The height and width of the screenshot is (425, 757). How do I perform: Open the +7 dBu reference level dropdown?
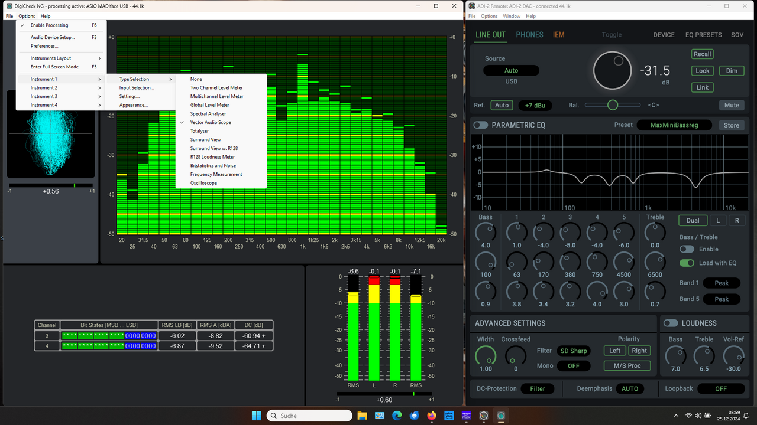pyautogui.click(x=535, y=105)
